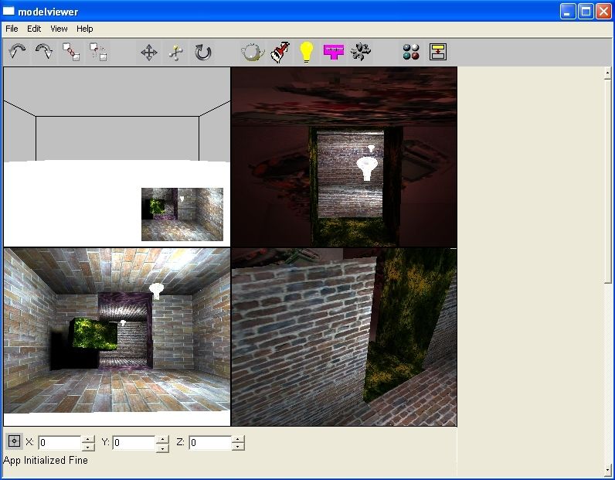Viewport: 615px width, 480px height.
Task: Select the move (four-arrow) tool
Action: pyautogui.click(x=149, y=52)
